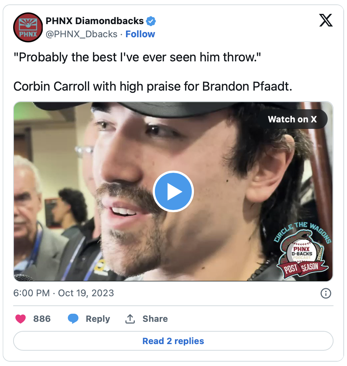Open the PHNX profile avatar
This screenshot has width=347, height=366.
tap(28, 27)
